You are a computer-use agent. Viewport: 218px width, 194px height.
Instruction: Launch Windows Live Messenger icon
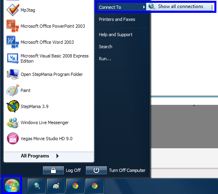click(13, 123)
